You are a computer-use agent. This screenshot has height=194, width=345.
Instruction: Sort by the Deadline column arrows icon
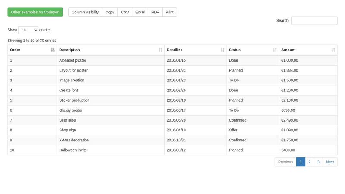(223, 50)
